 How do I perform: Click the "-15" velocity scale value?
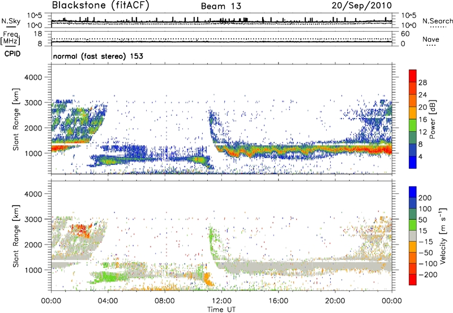coord(425,242)
